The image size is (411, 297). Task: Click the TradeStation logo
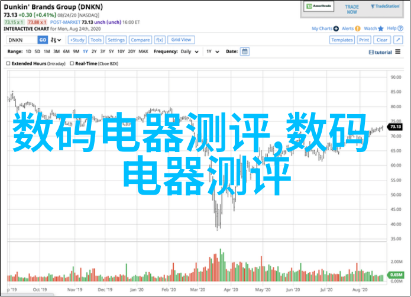click(x=385, y=7)
